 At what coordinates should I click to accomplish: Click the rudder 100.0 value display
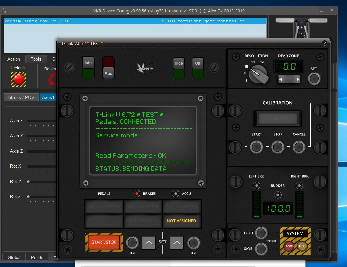point(278,208)
